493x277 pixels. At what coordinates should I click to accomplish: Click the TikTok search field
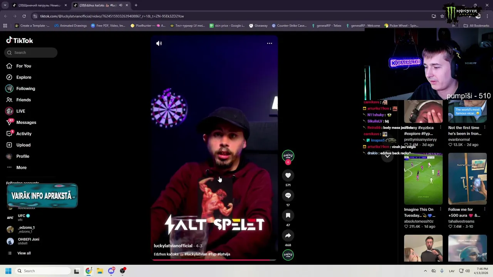pyautogui.click(x=31, y=53)
